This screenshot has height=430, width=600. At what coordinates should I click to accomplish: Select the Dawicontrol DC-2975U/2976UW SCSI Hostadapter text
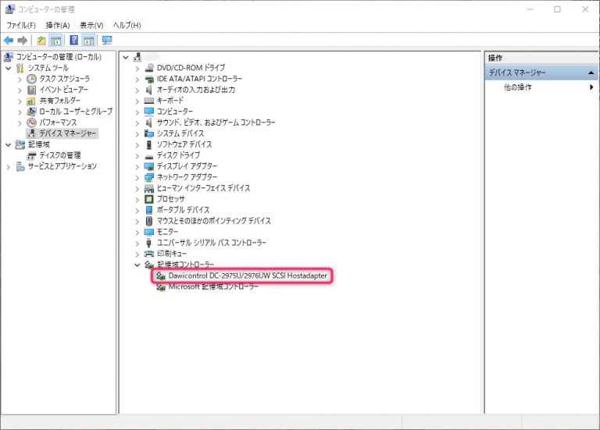coord(248,275)
